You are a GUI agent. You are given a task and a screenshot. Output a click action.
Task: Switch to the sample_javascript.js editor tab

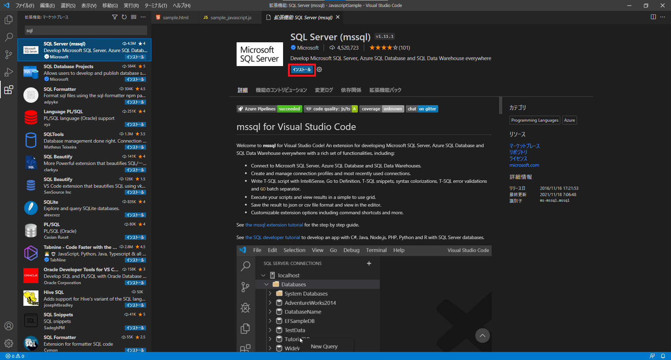pyautogui.click(x=230, y=17)
